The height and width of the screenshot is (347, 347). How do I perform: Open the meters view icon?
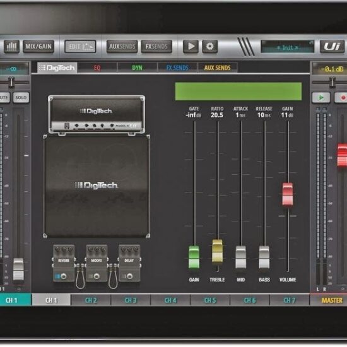pos(11,47)
